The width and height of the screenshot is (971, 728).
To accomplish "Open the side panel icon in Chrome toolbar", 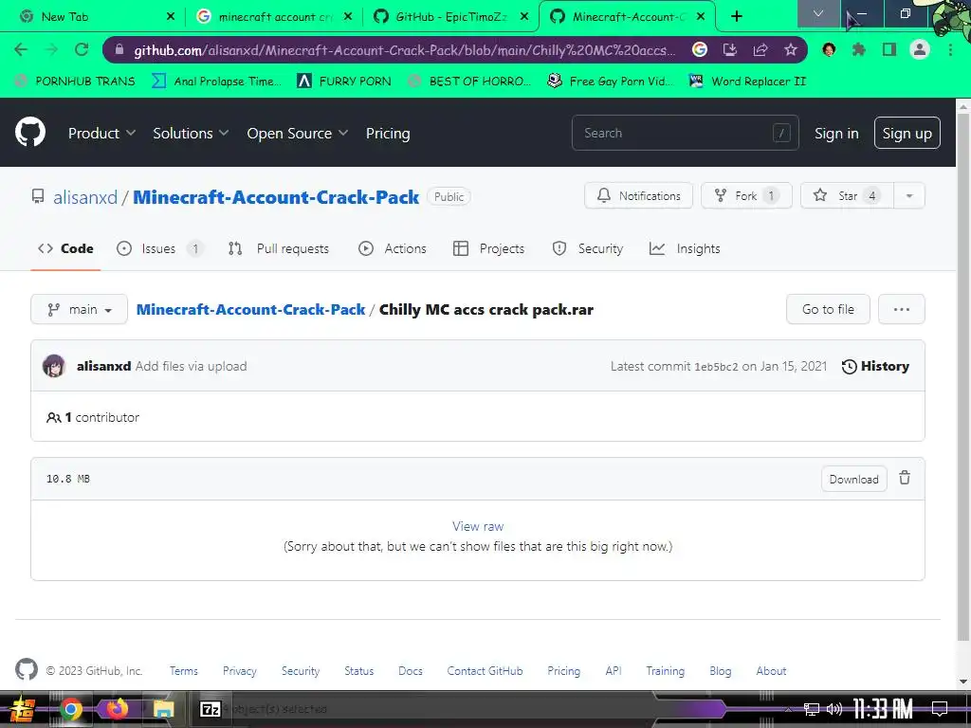I will point(889,49).
